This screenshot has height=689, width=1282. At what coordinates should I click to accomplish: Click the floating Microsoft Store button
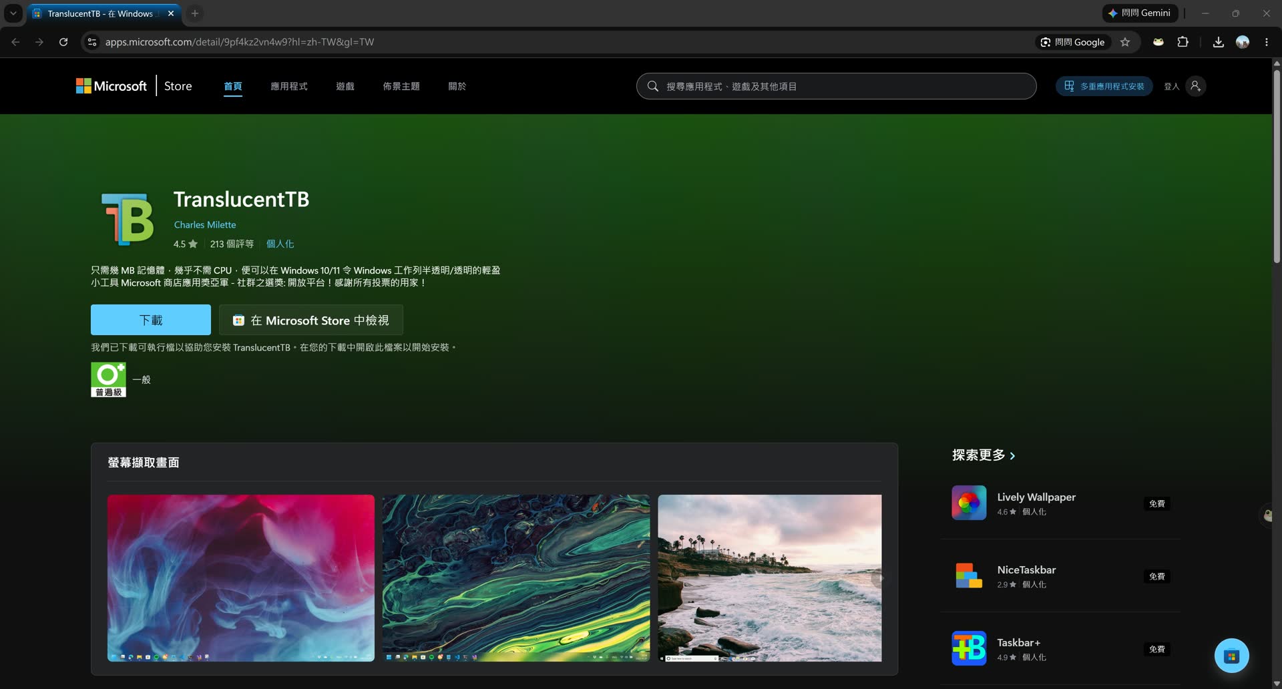(1232, 656)
